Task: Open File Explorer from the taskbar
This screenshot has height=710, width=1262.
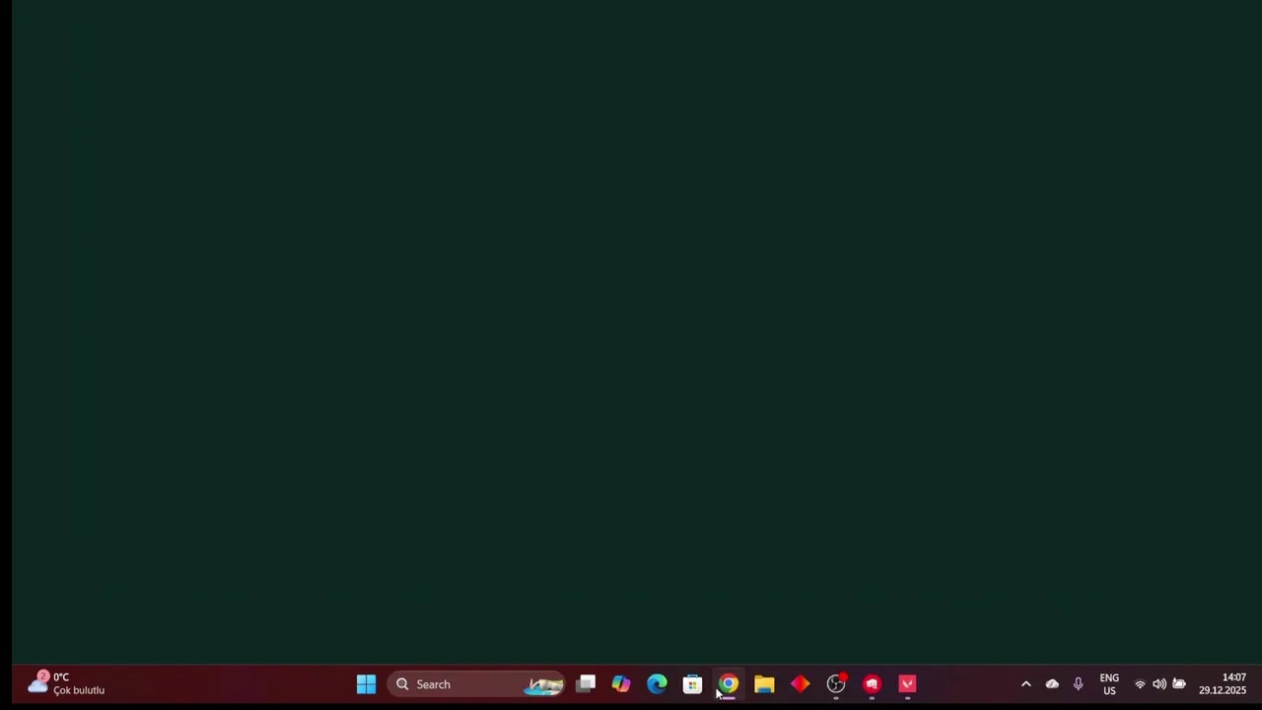Action: [764, 684]
